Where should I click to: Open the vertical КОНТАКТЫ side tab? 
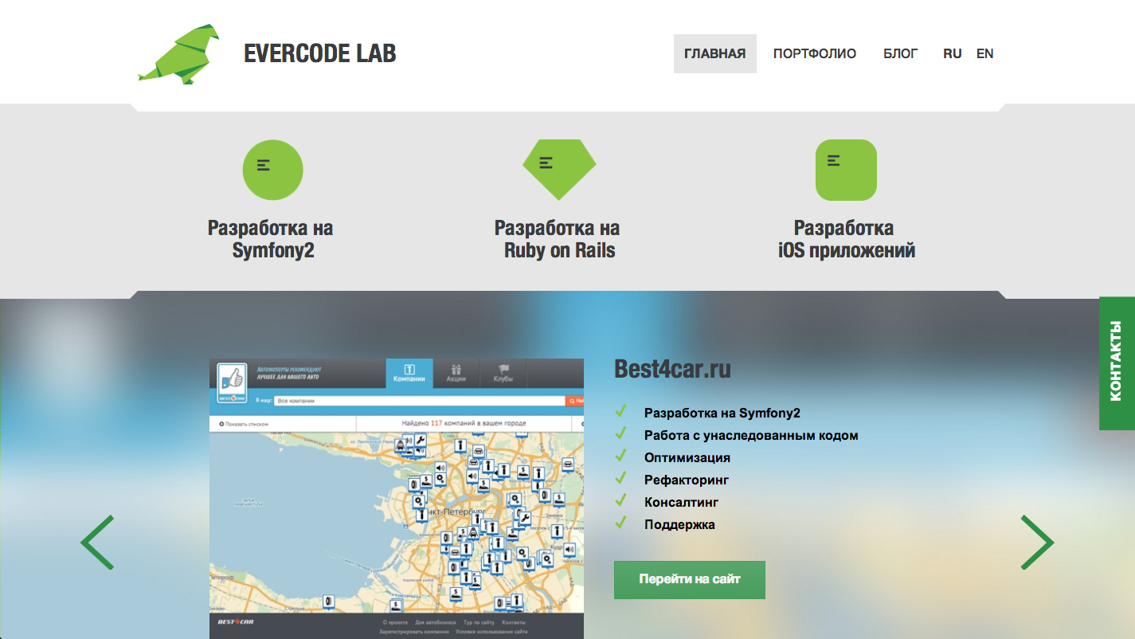tap(1117, 363)
